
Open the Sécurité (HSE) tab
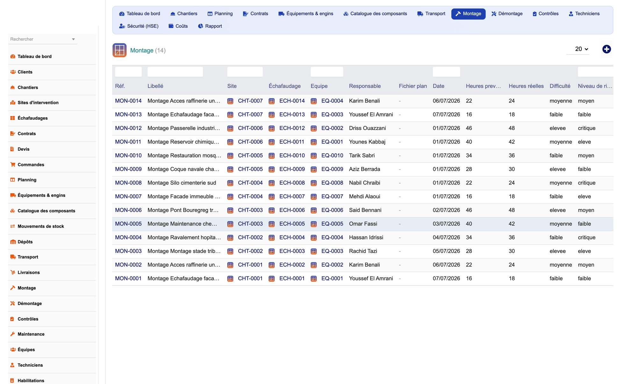pos(139,26)
